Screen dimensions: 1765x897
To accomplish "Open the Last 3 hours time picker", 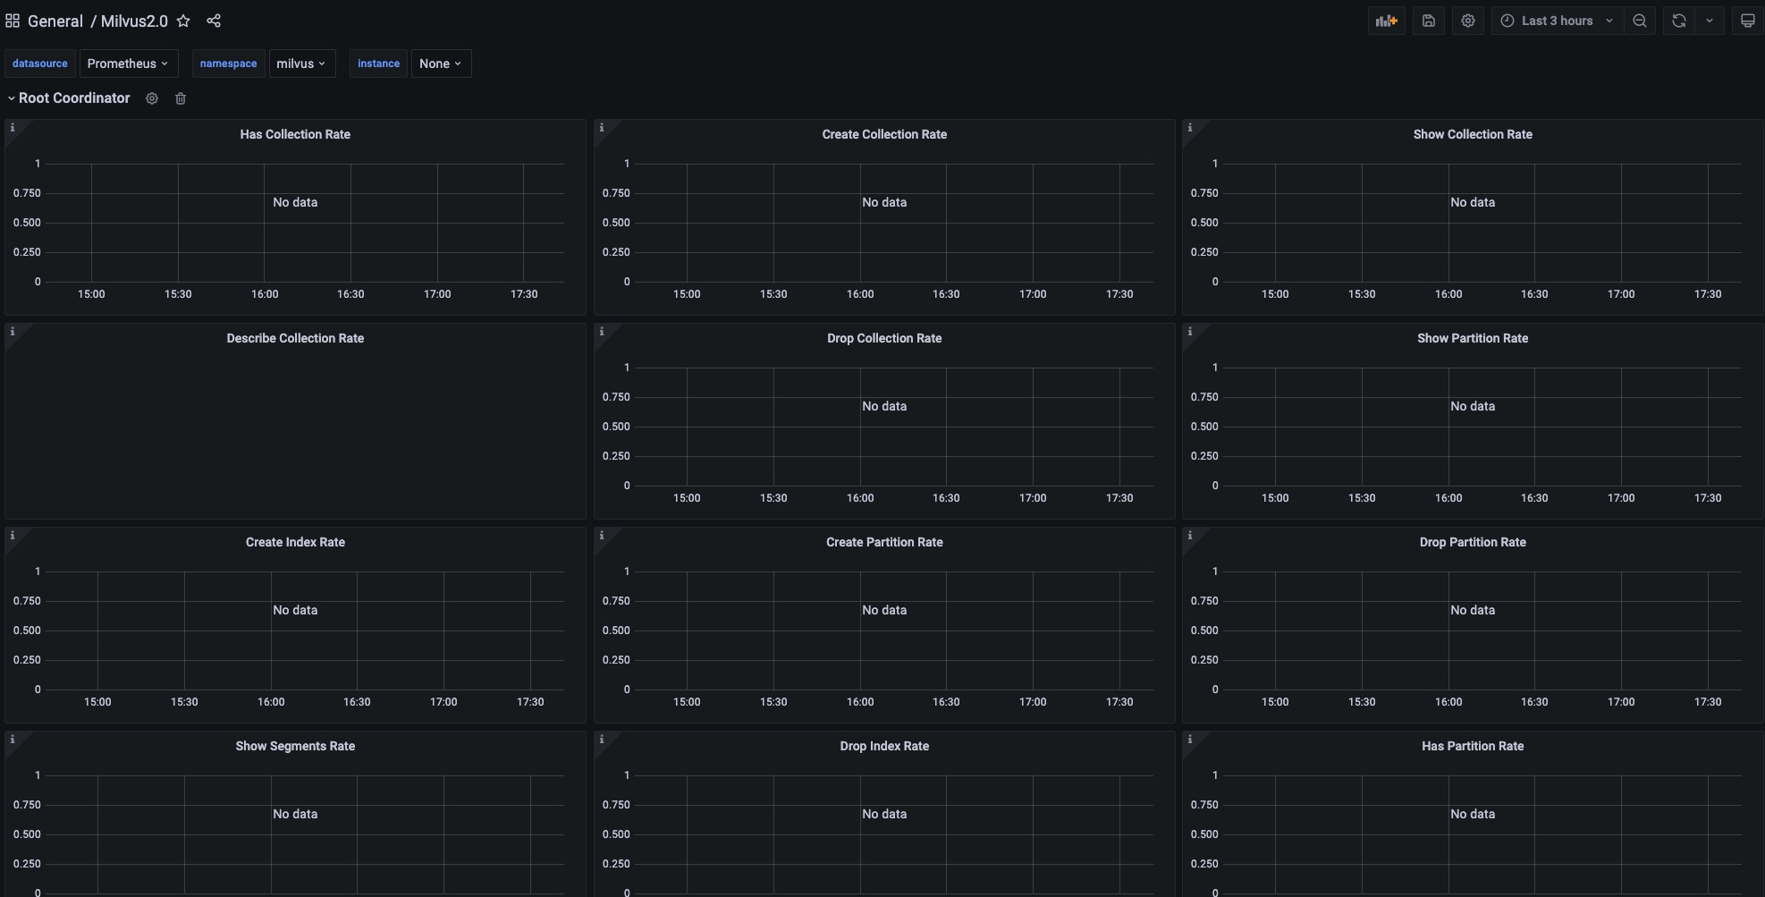I will point(1557,21).
